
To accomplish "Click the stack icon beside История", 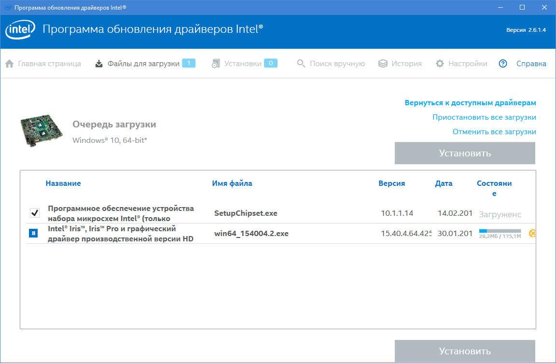I will coord(383,63).
